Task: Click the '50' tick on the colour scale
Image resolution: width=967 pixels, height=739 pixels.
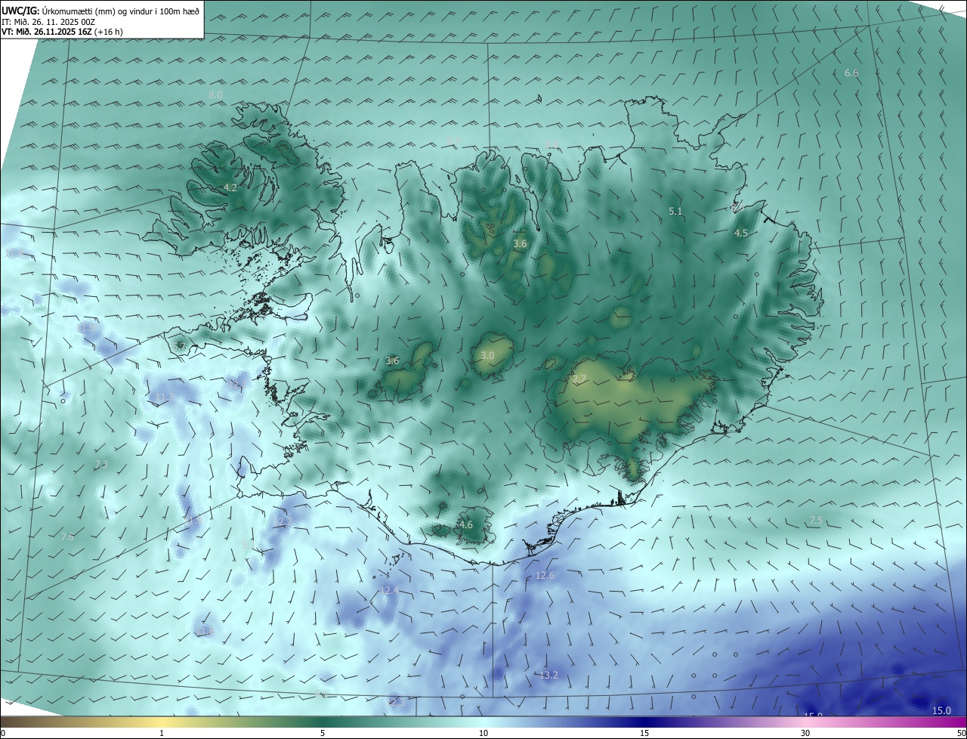Action: [x=961, y=733]
